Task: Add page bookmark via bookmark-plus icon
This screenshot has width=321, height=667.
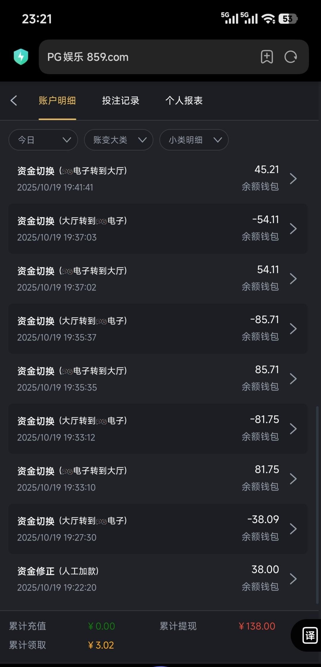Action: coord(267,57)
